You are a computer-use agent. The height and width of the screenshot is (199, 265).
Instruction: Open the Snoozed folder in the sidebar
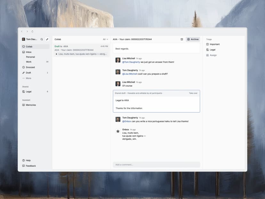pyautogui.click(x=29, y=67)
